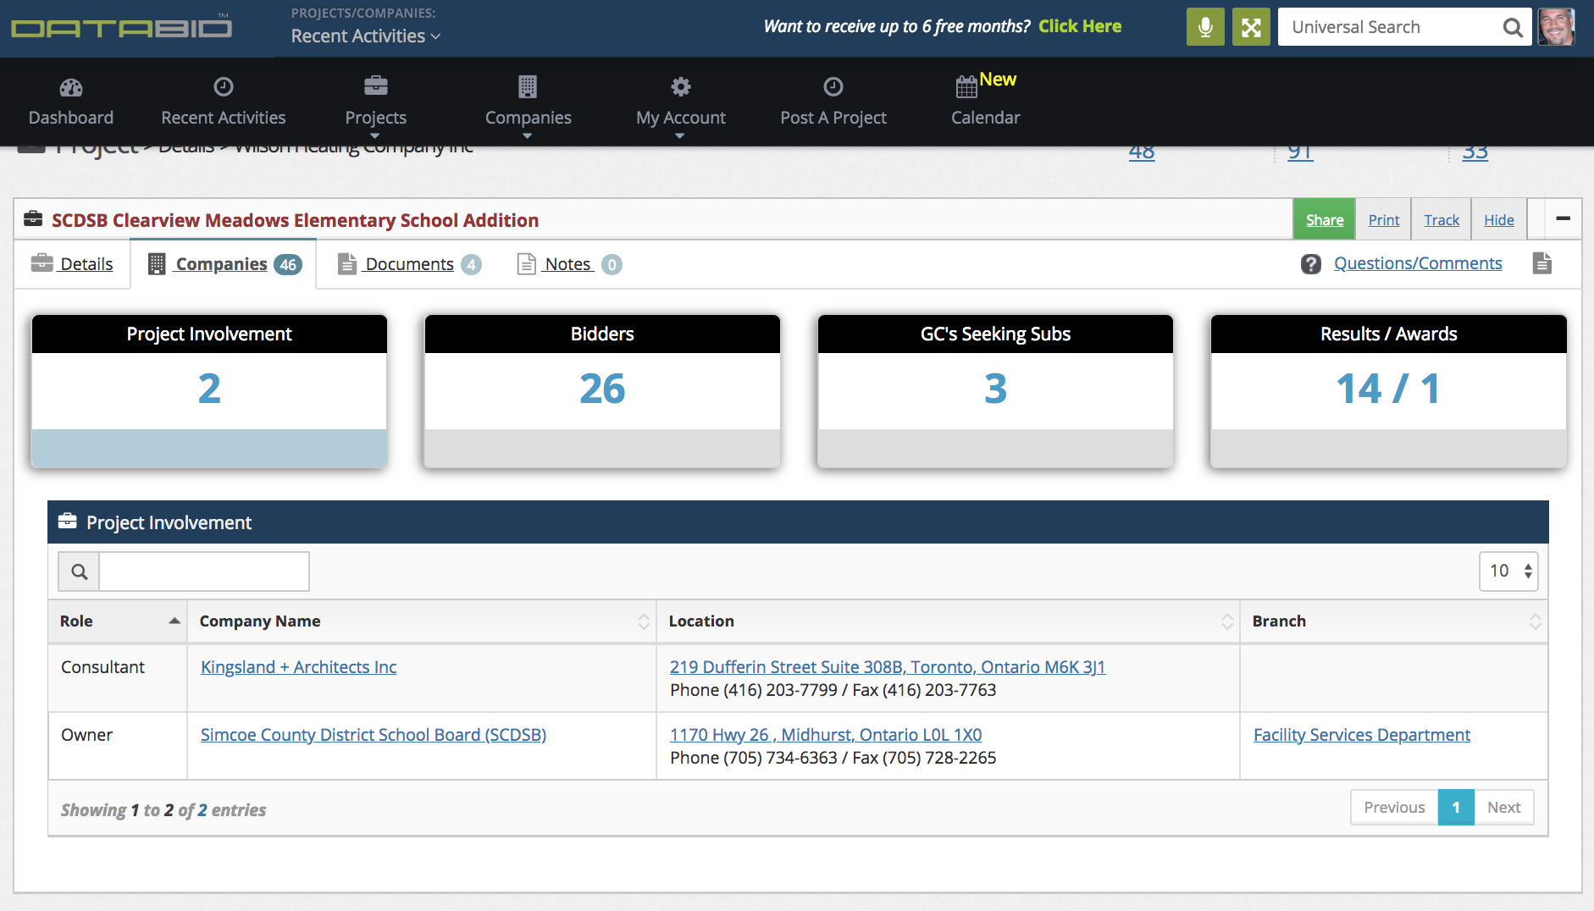Collapse the project panel with minus icon
1594x911 pixels.
(1564, 218)
